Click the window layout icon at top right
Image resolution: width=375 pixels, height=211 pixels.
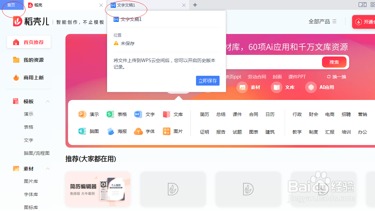click(362, 5)
